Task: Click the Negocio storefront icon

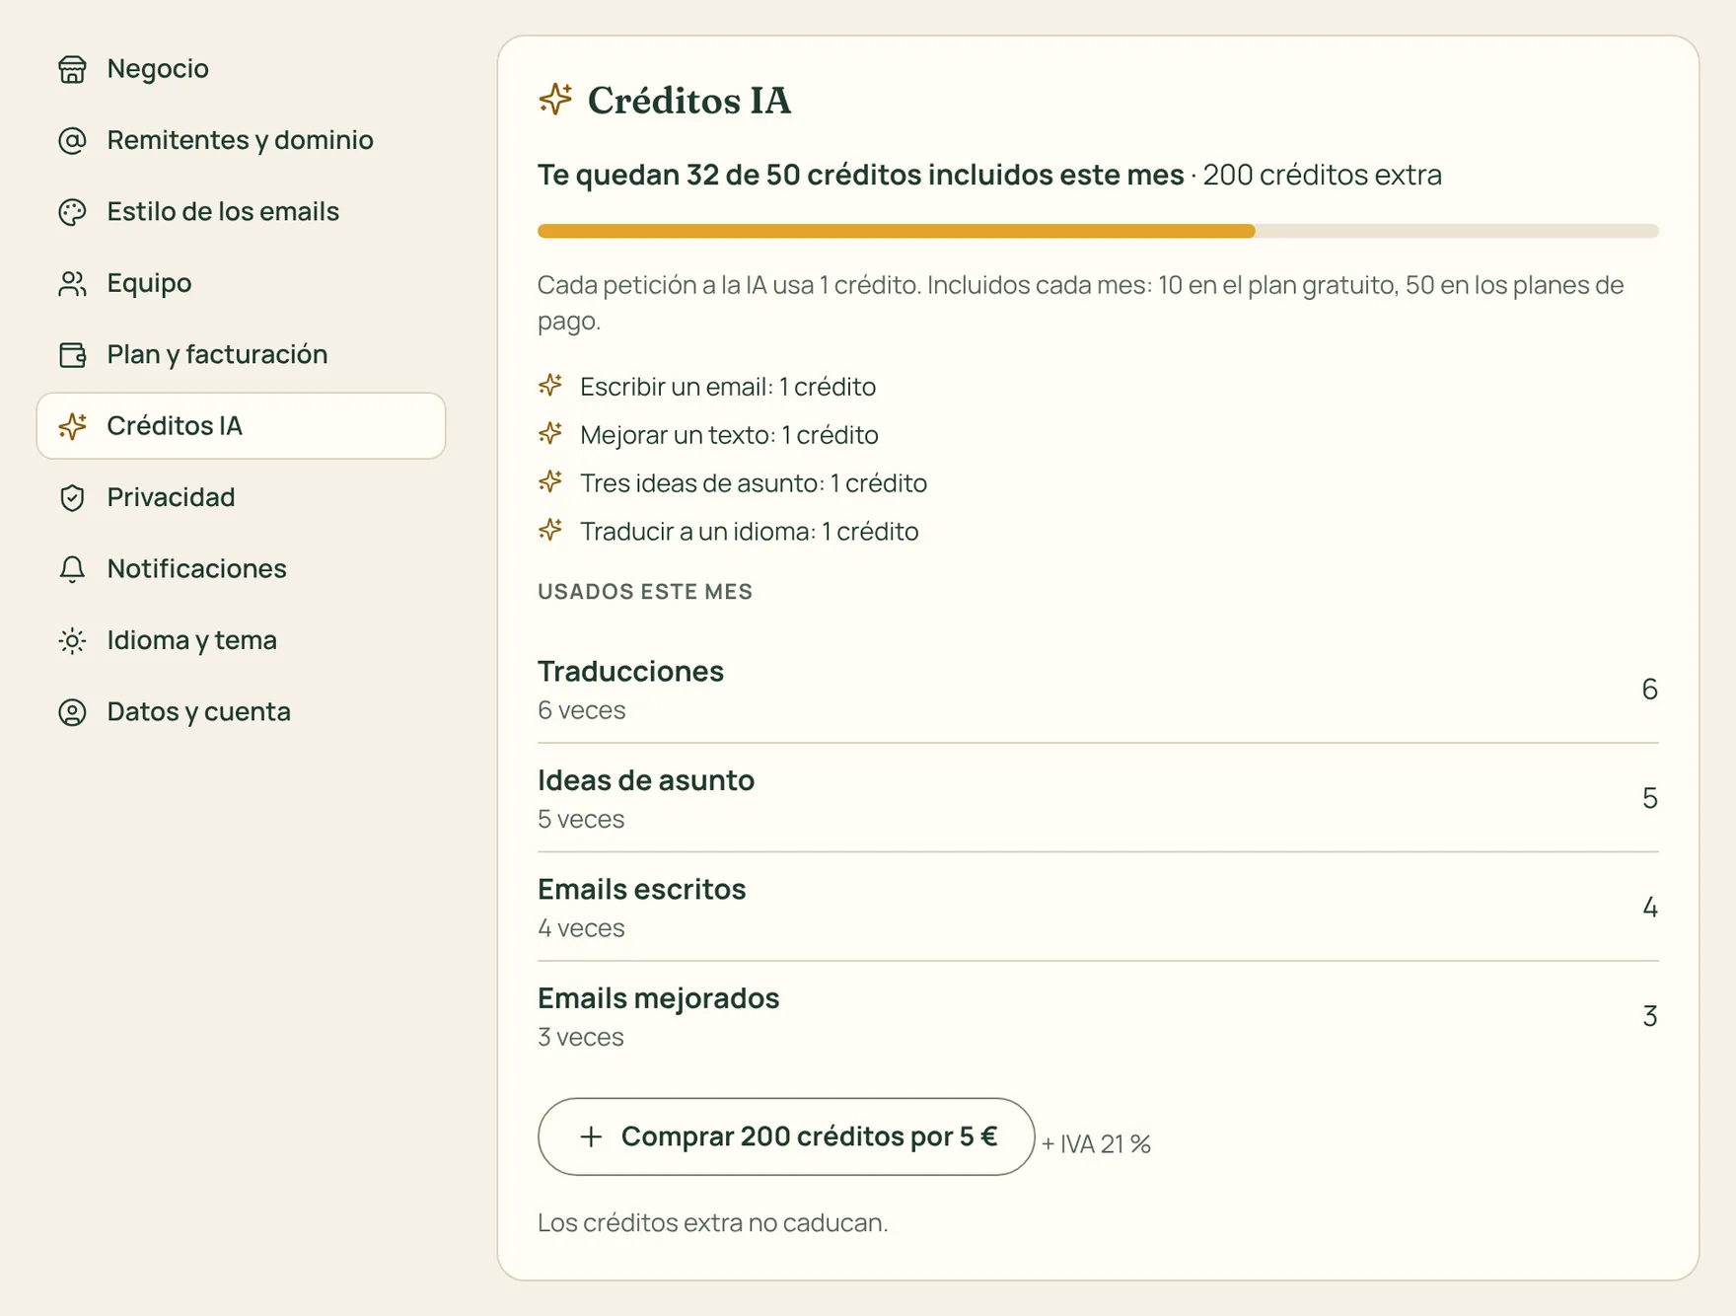Action: tap(72, 69)
